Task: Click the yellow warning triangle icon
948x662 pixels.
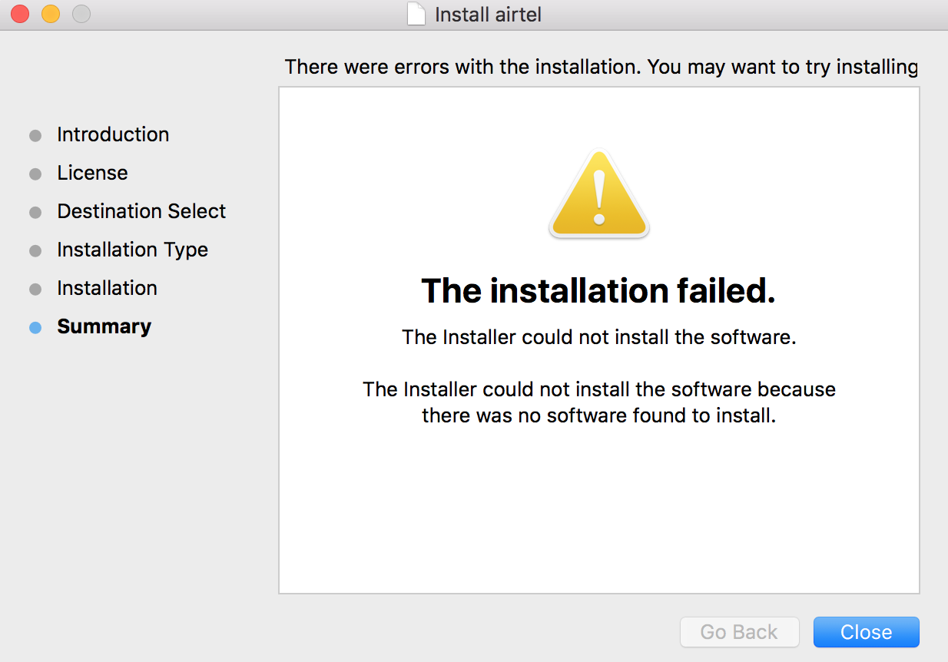Action: pos(598,195)
